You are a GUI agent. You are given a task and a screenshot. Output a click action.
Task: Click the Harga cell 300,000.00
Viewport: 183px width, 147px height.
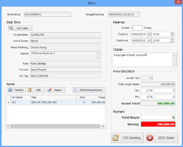(95, 102)
